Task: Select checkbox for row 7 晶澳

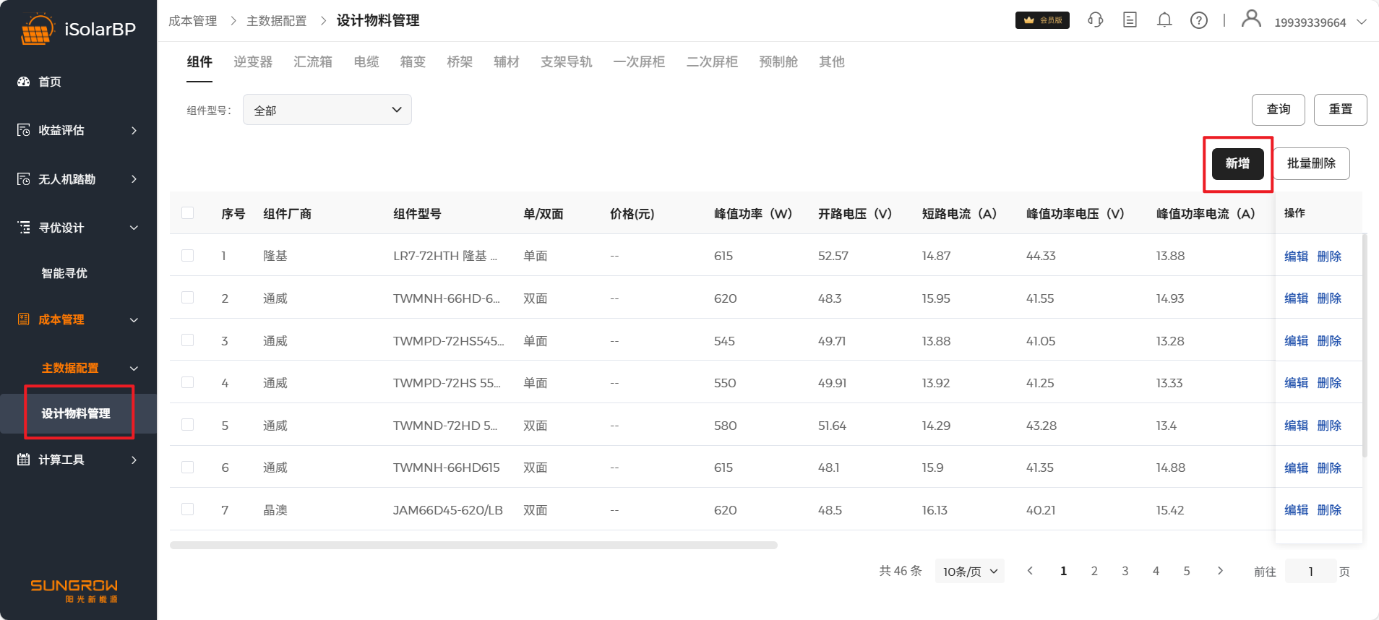Action: tap(188, 509)
